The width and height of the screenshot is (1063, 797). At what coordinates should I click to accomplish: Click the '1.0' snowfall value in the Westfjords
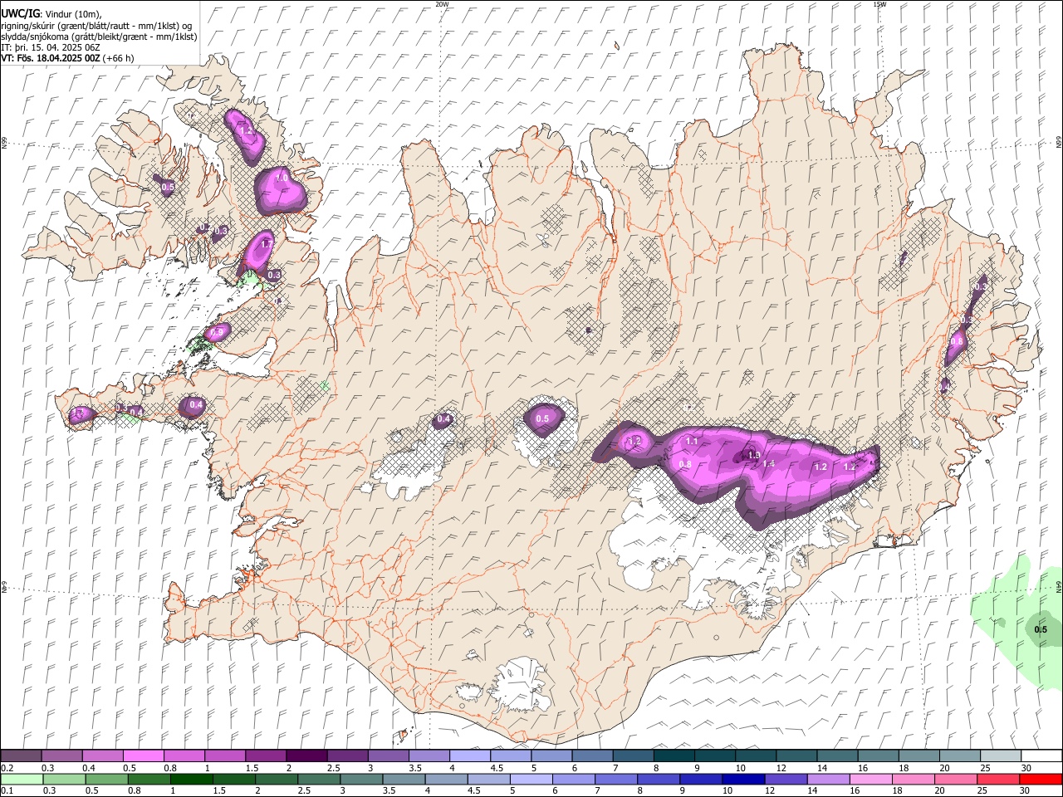[x=282, y=178]
